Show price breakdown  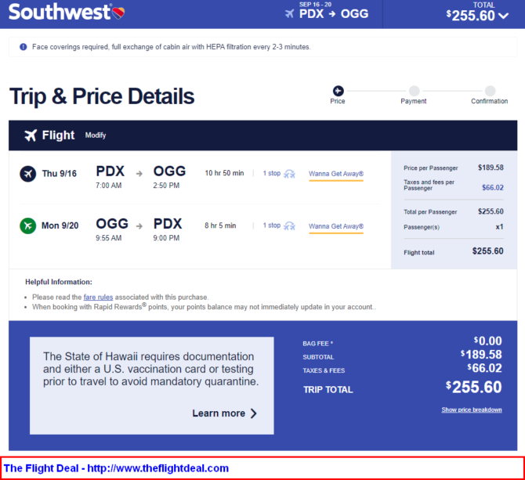click(472, 410)
